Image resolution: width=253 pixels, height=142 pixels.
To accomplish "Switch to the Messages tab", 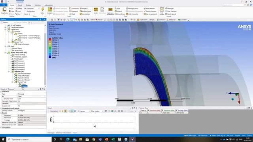I will coord(51,133).
